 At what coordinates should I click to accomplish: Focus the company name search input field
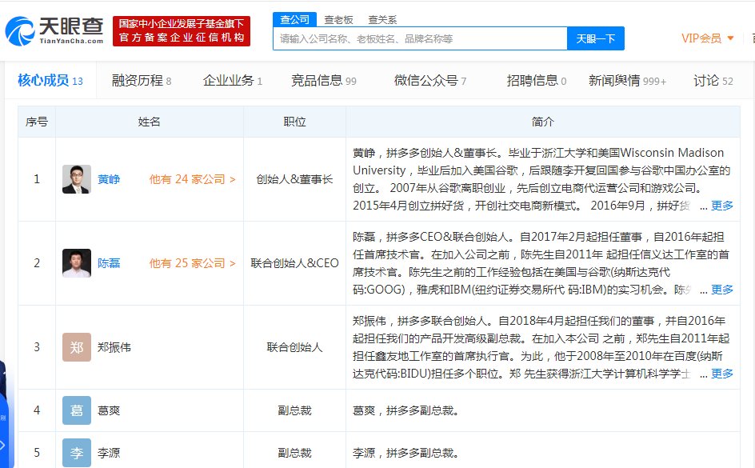pos(420,38)
